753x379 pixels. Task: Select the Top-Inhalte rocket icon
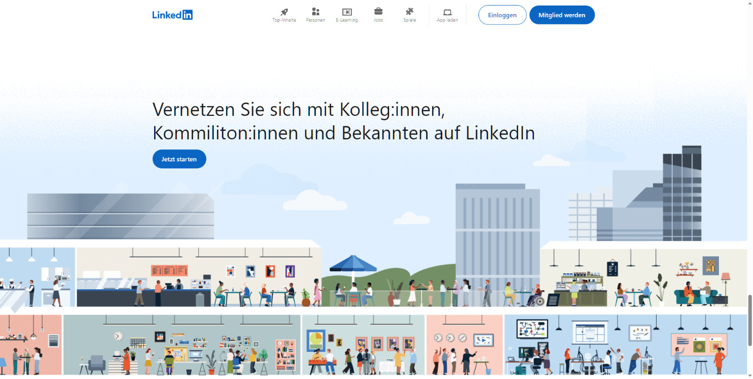pos(284,11)
